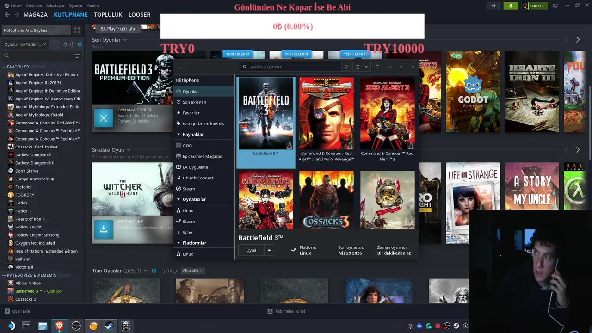Toggle the recent activity clock filter
The image size is (592, 333).
pyautogui.click(x=73, y=44)
